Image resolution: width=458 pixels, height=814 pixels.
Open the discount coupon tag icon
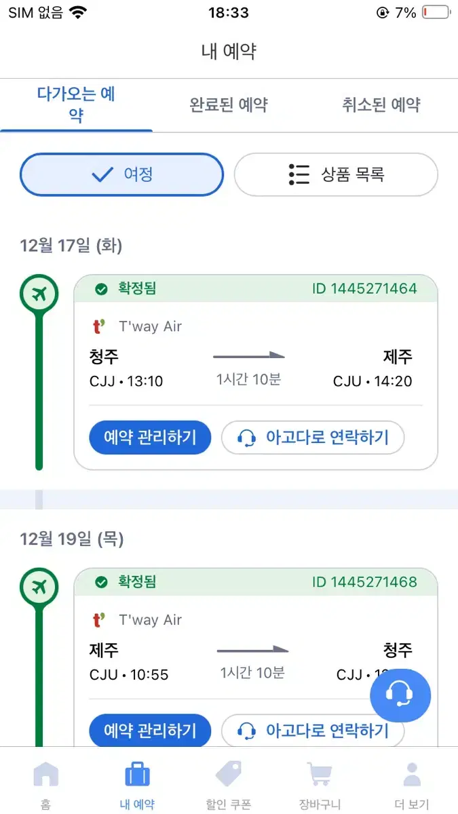[x=229, y=774]
